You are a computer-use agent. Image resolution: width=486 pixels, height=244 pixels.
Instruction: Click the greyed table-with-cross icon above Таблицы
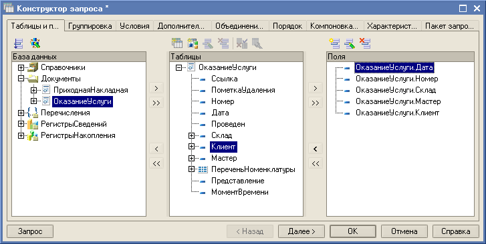click(x=242, y=43)
